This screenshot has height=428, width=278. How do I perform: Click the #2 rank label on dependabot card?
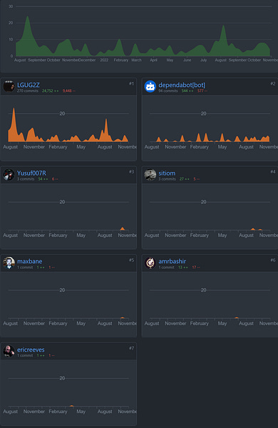pyautogui.click(x=273, y=83)
